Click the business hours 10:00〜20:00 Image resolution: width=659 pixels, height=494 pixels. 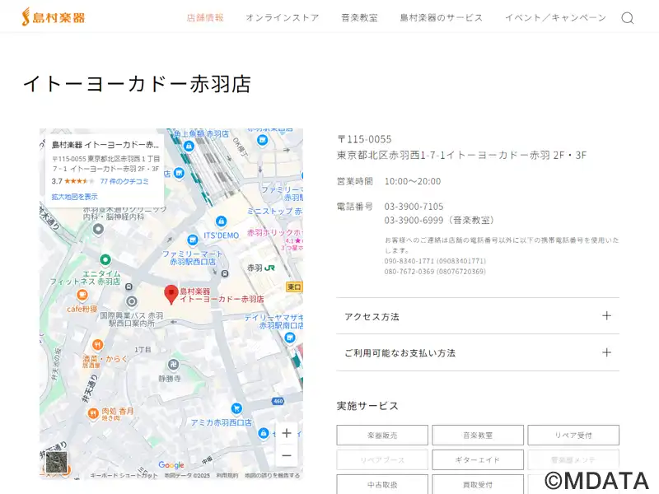413,181
